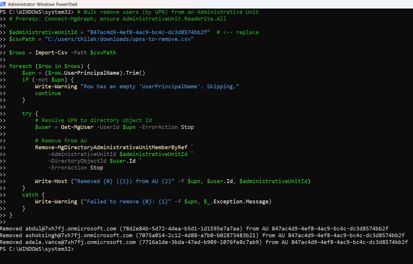Click the '# <-- replace' comment
The width and height of the screenshot is (413, 264).
(x=238, y=32)
